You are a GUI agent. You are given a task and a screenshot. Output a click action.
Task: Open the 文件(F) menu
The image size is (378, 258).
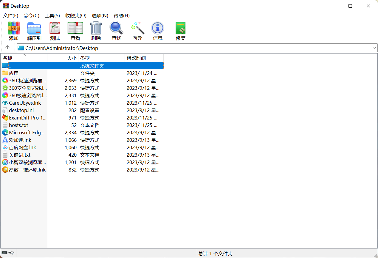pos(10,15)
